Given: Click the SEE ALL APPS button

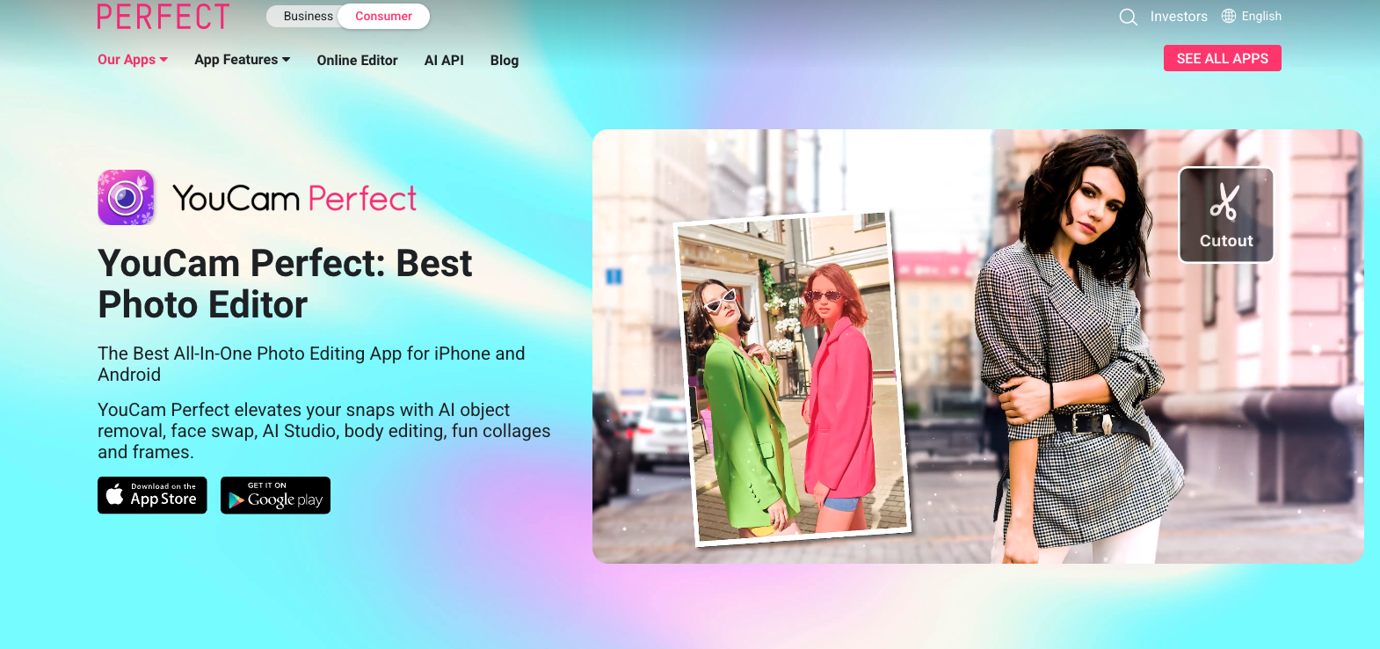Looking at the screenshot, I should point(1223,58).
